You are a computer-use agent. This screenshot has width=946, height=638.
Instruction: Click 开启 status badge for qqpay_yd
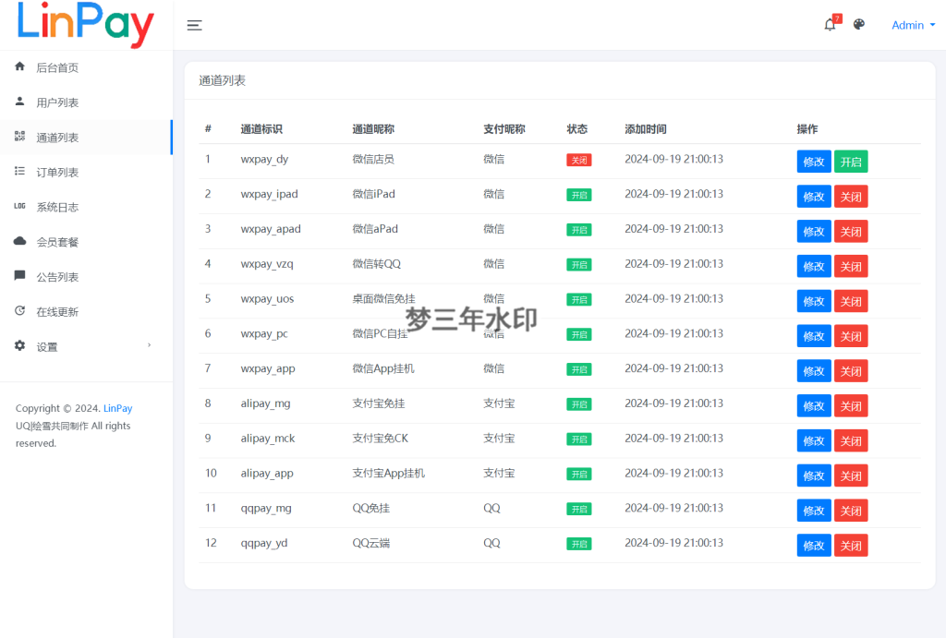[578, 544]
